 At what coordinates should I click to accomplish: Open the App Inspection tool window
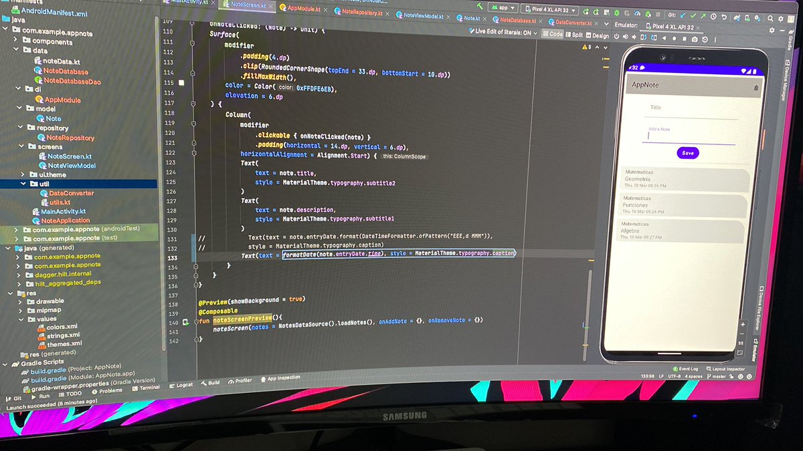(x=280, y=378)
